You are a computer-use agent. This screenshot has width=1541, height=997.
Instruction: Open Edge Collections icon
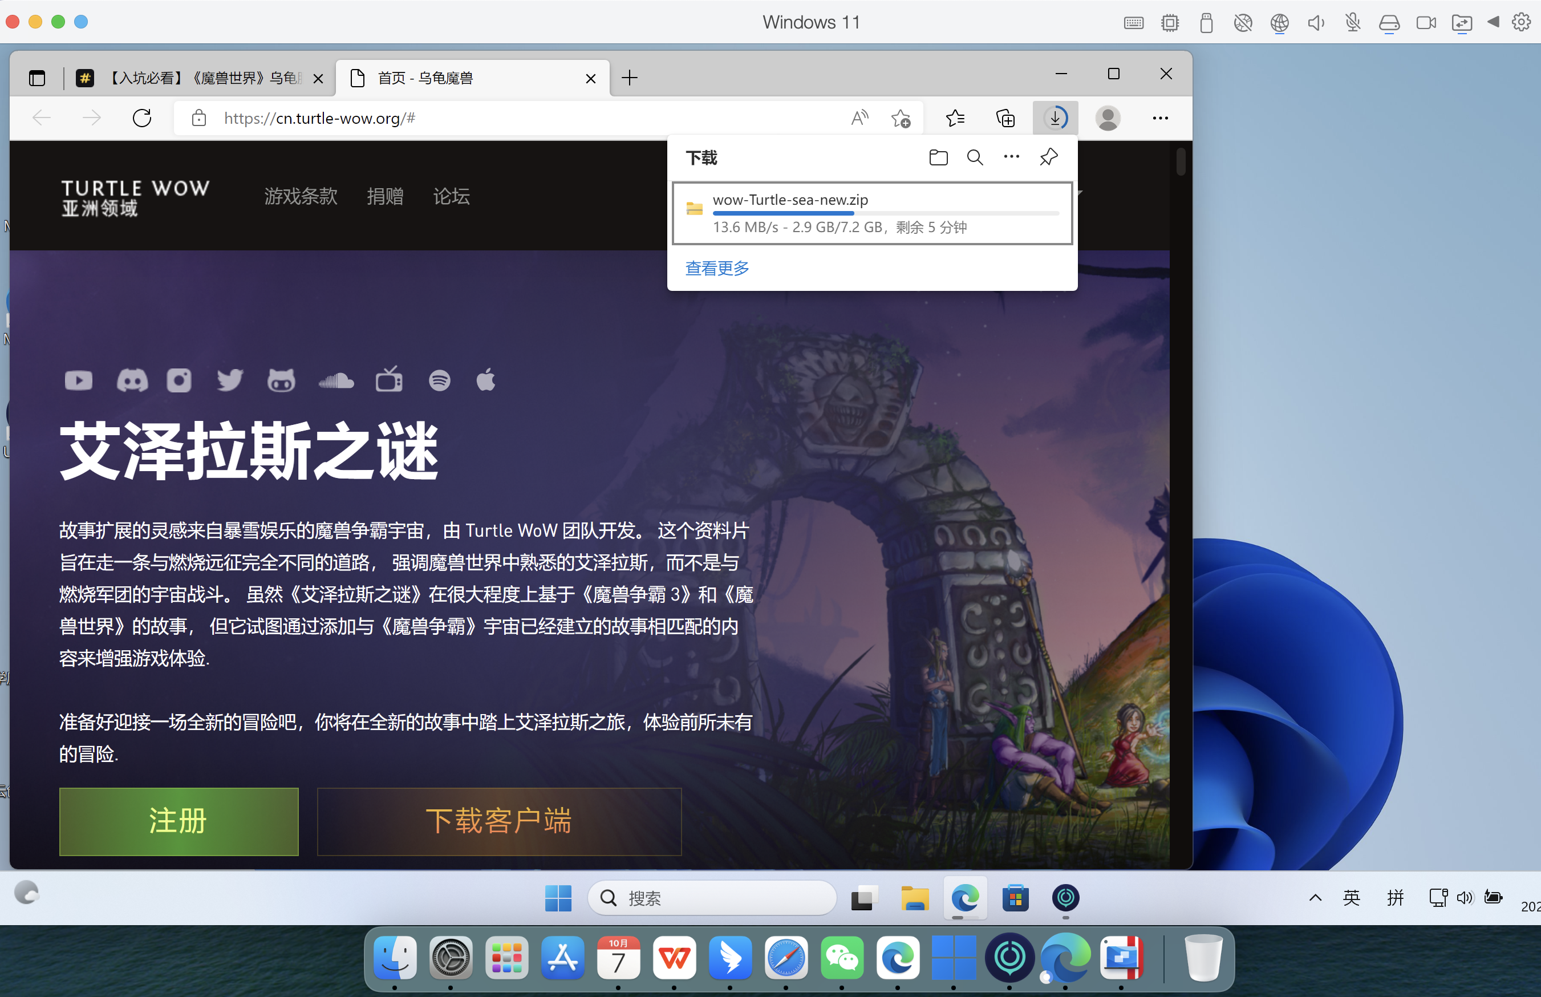tap(1005, 118)
